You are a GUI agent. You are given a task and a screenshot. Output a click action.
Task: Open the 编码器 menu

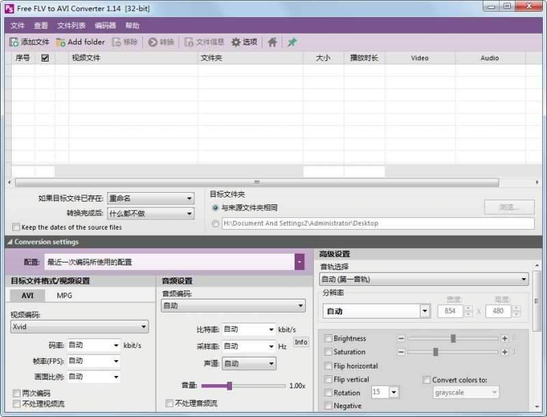click(104, 25)
